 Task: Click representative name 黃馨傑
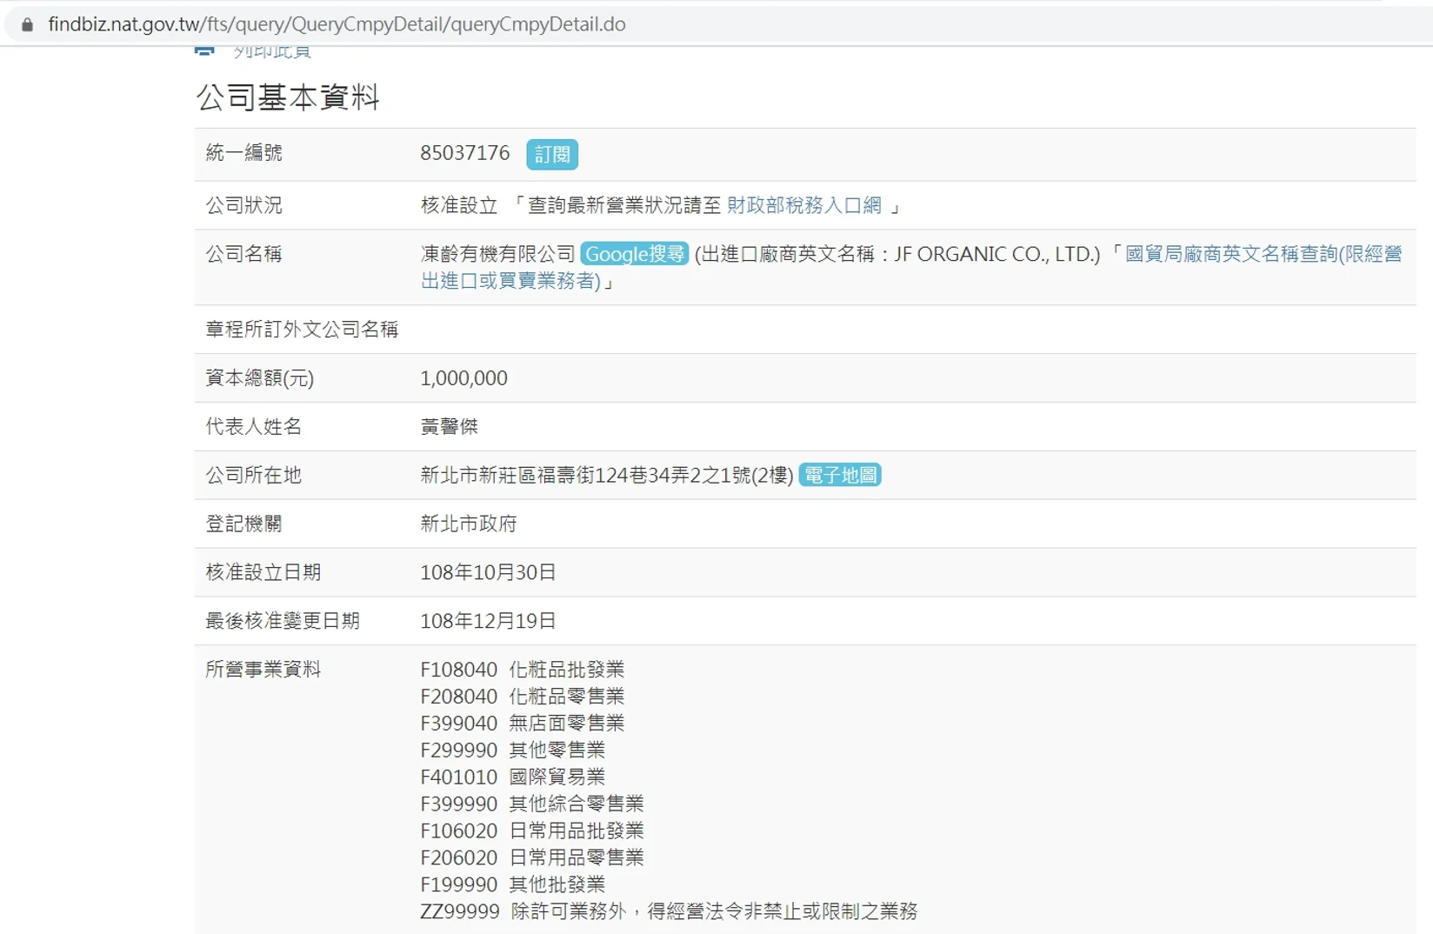pyautogui.click(x=449, y=426)
